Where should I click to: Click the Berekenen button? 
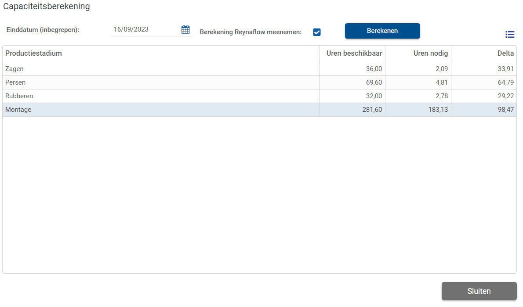(382, 31)
